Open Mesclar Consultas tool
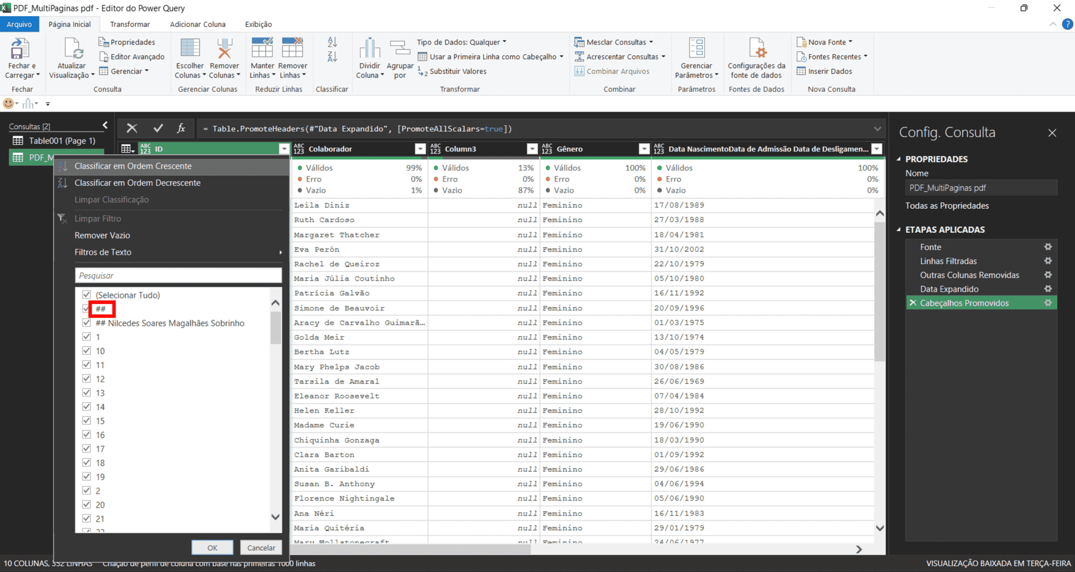1075x572 pixels. coord(614,41)
